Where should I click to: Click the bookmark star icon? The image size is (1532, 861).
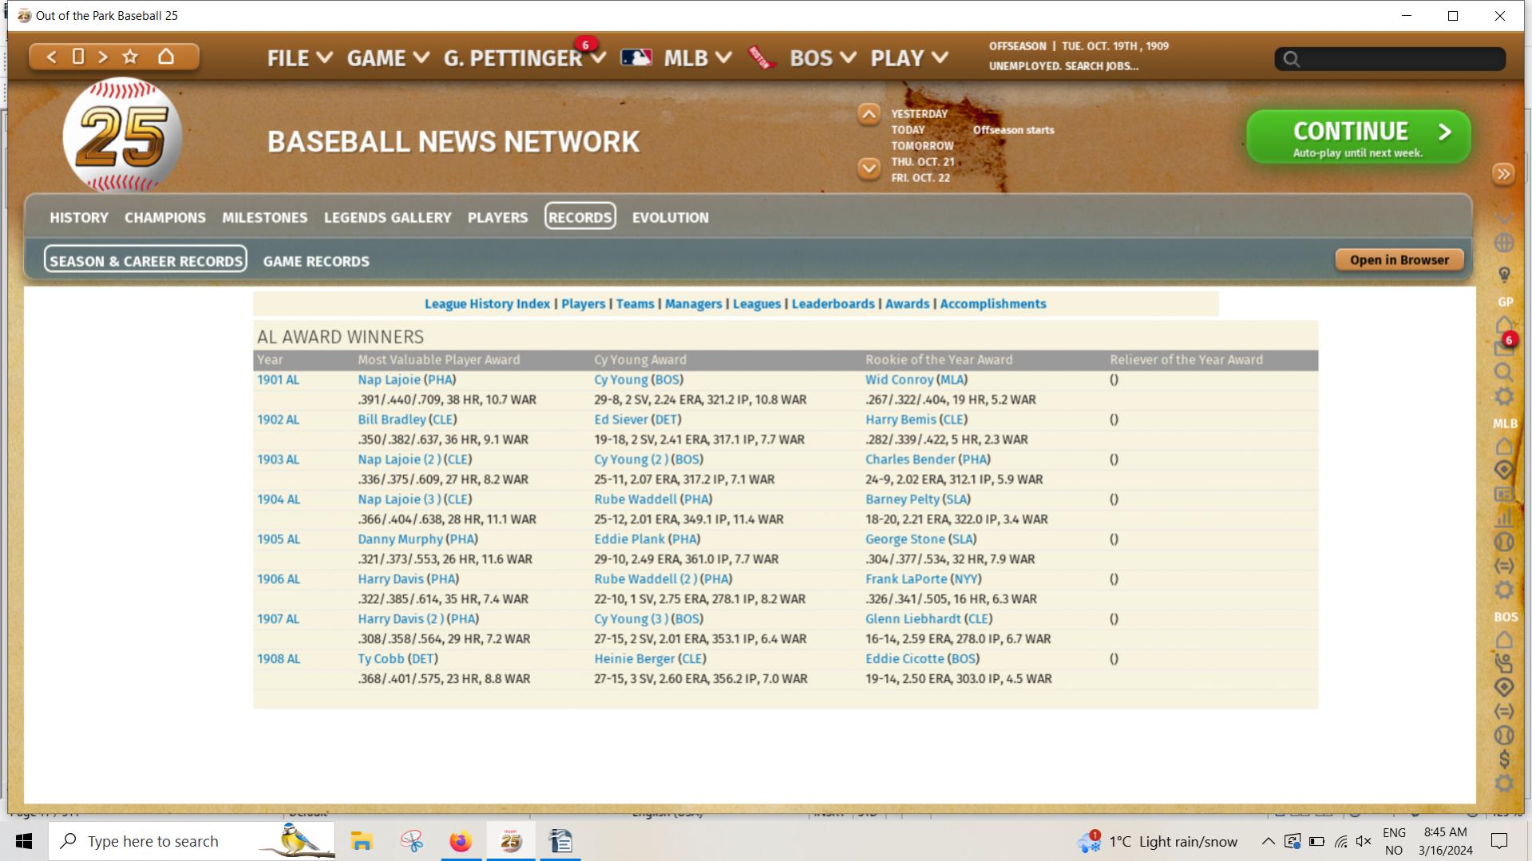(130, 57)
